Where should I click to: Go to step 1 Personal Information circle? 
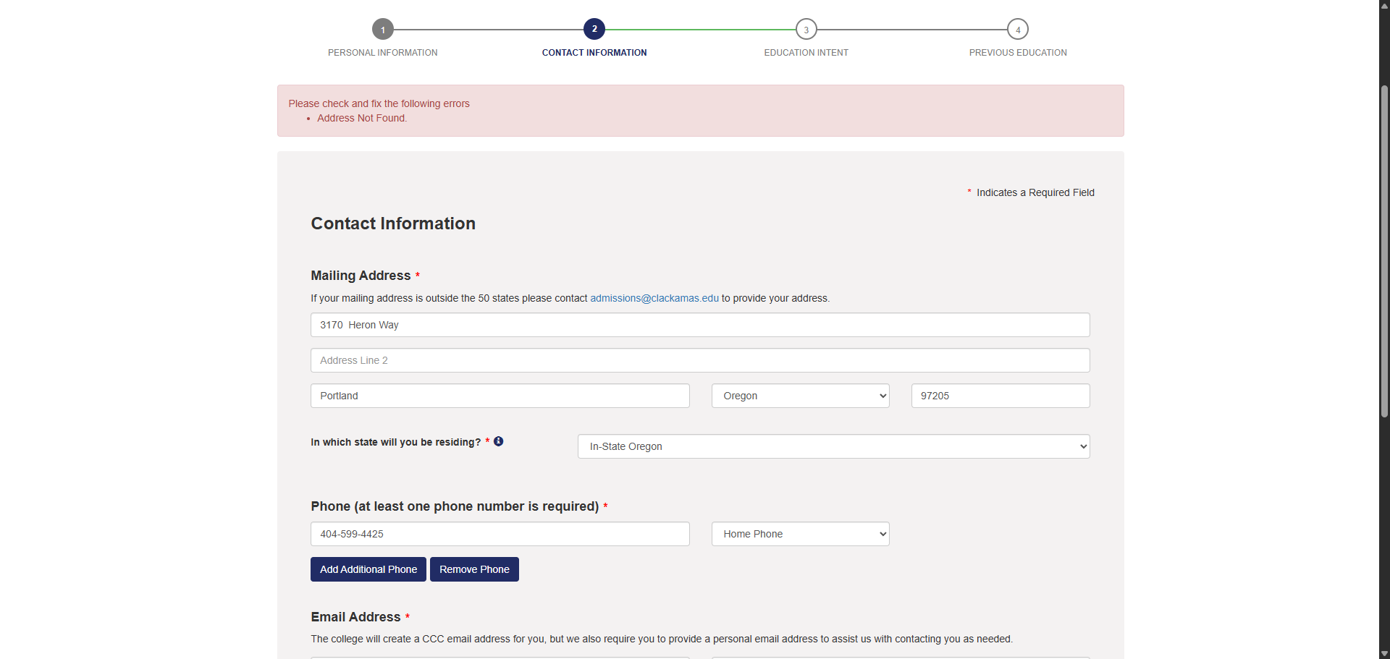tap(383, 30)
